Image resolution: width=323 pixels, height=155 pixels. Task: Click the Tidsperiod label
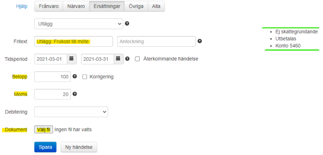[16, 59]
